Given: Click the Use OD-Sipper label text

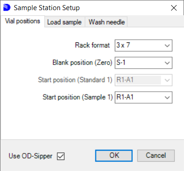Looking at the screenshot, I should pos(30,156).
